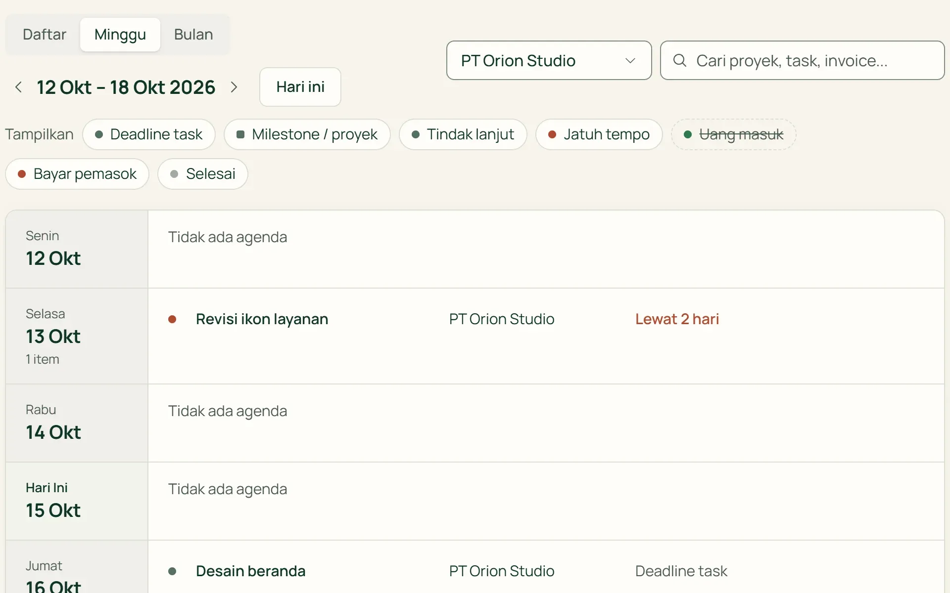Screen dimensions: 950x593
Task: Open Revisi ikon layanan task
Action: pos(262,319)
